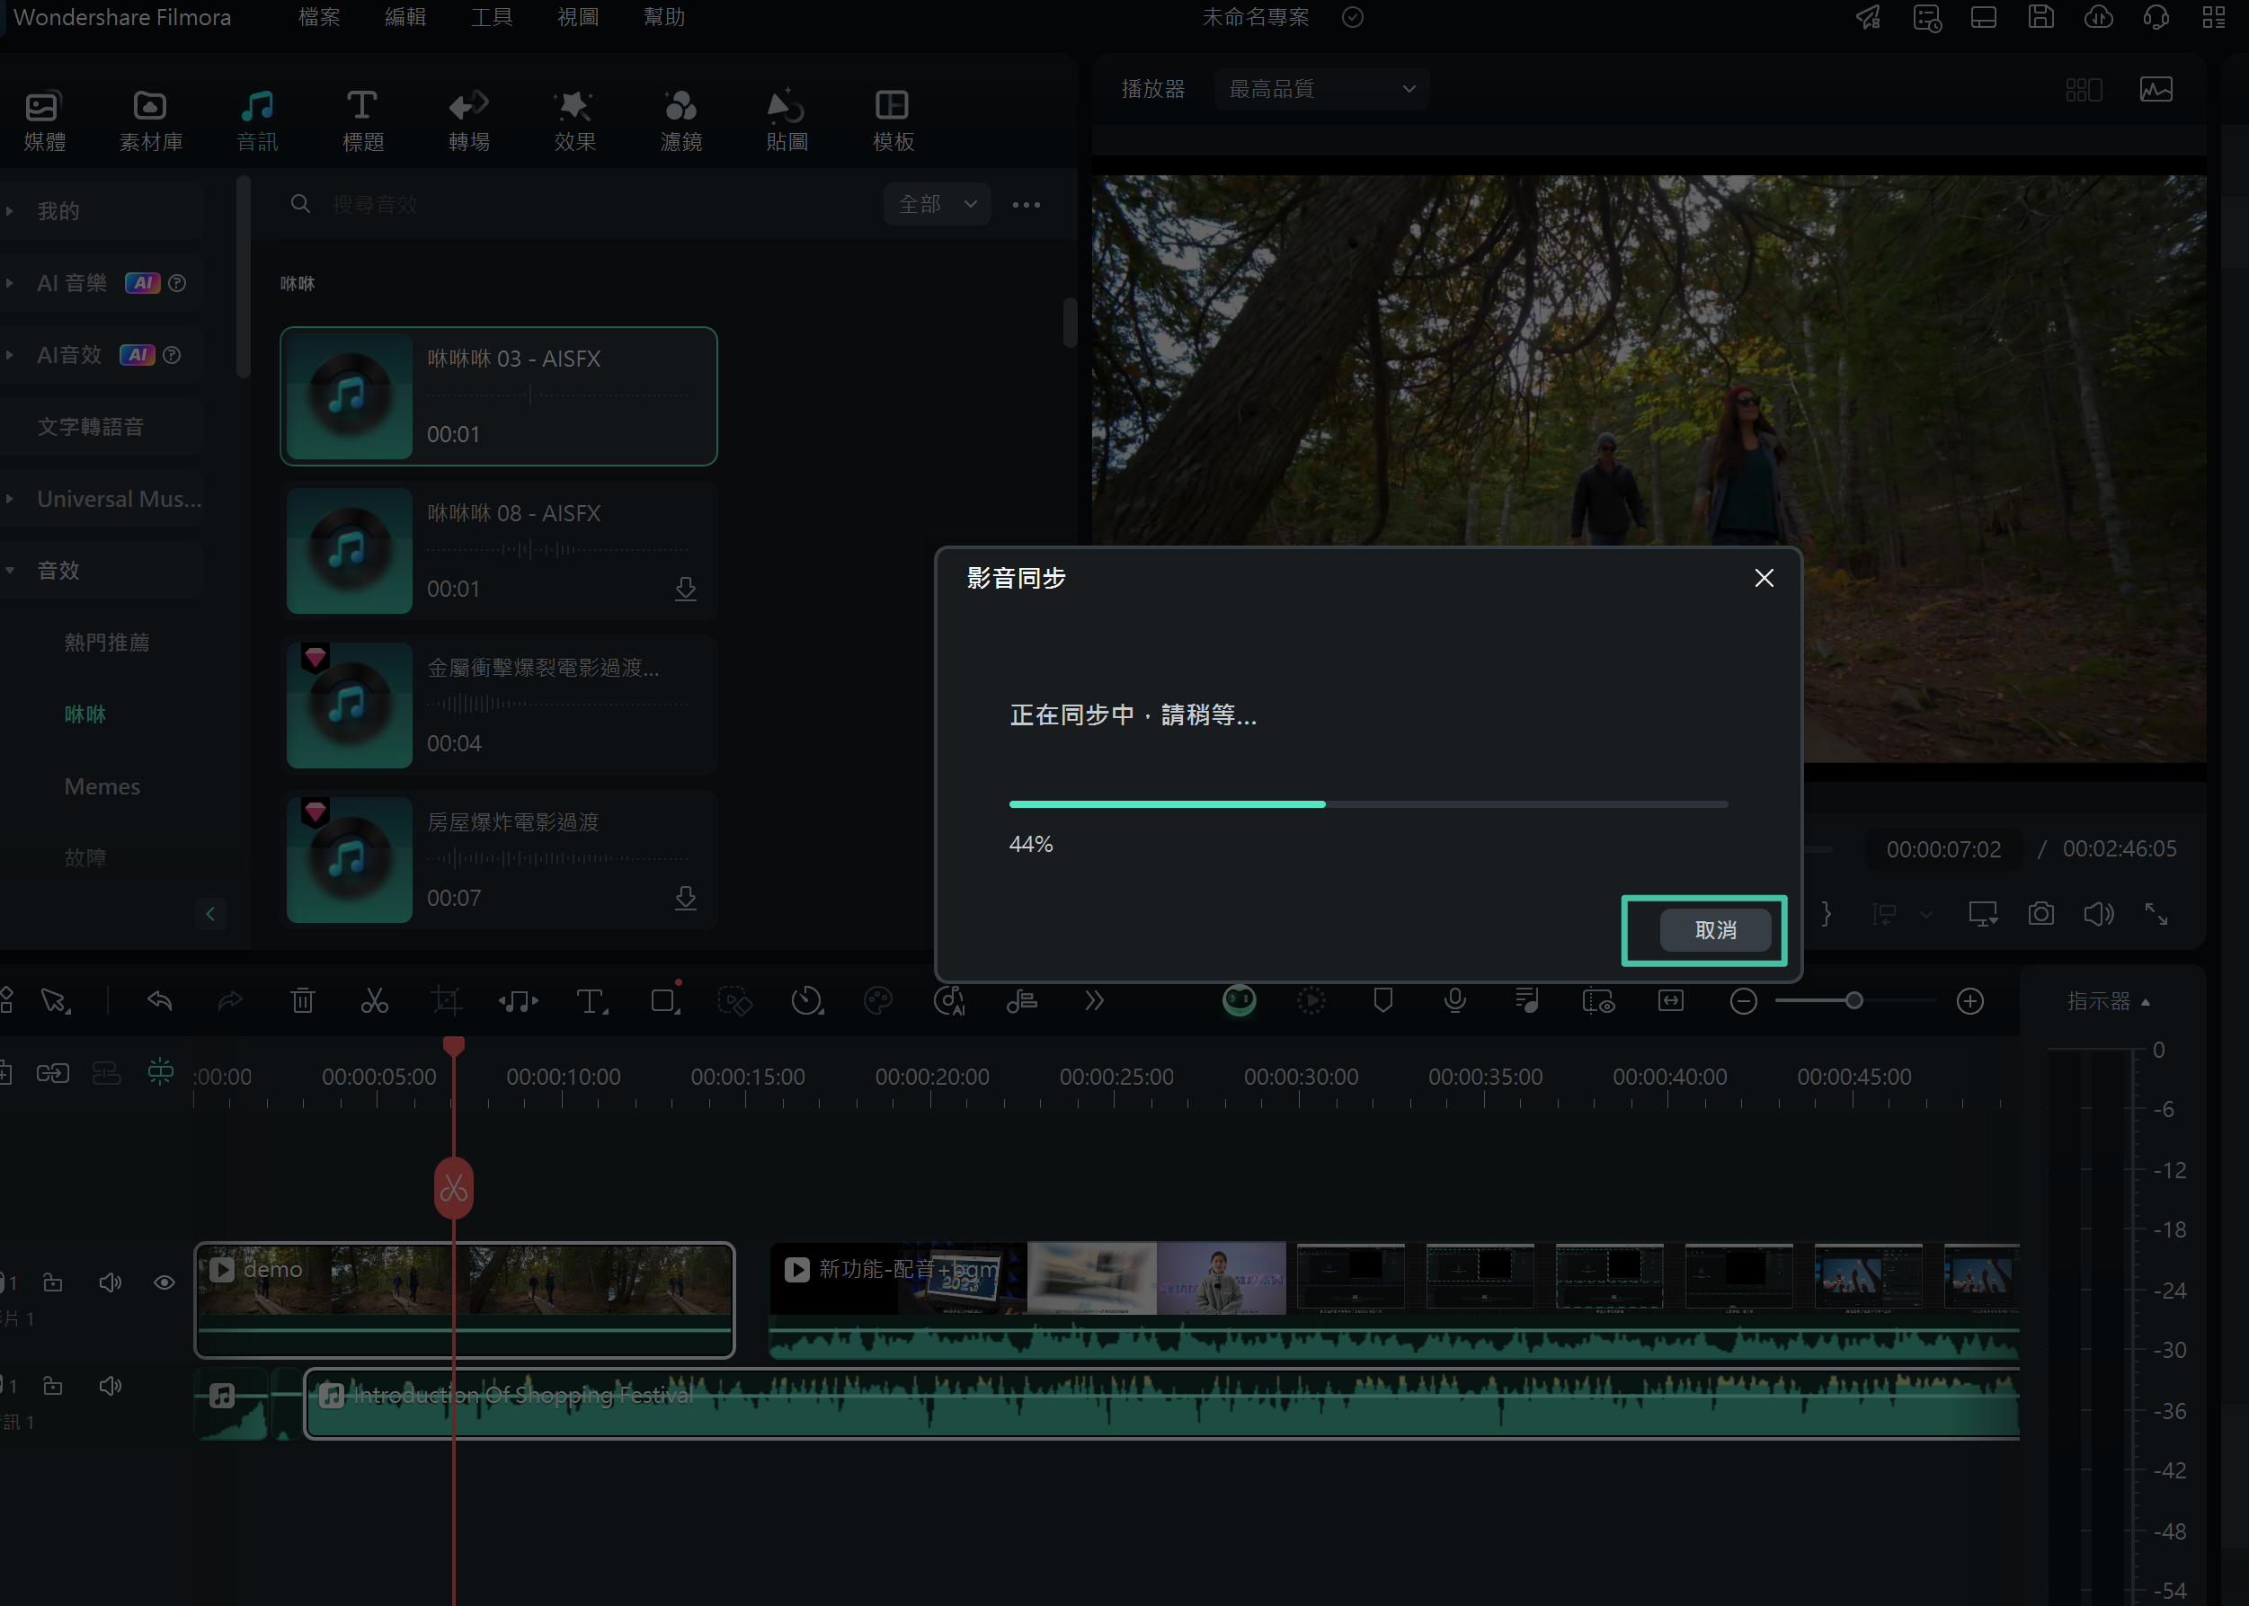Open the 模板 templates tab
The height and width of the screenshot is (1606, 2249).
[x=893, y=120]
